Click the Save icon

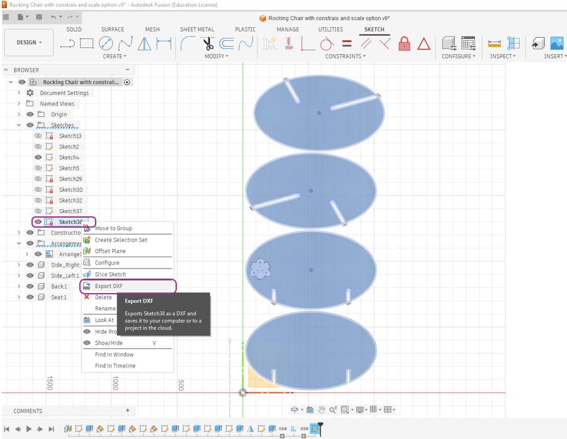(39, 17)
